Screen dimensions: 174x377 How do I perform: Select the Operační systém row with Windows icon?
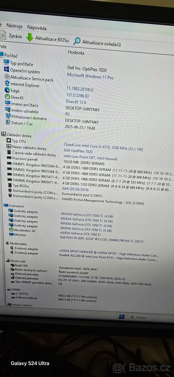(22, 71)
